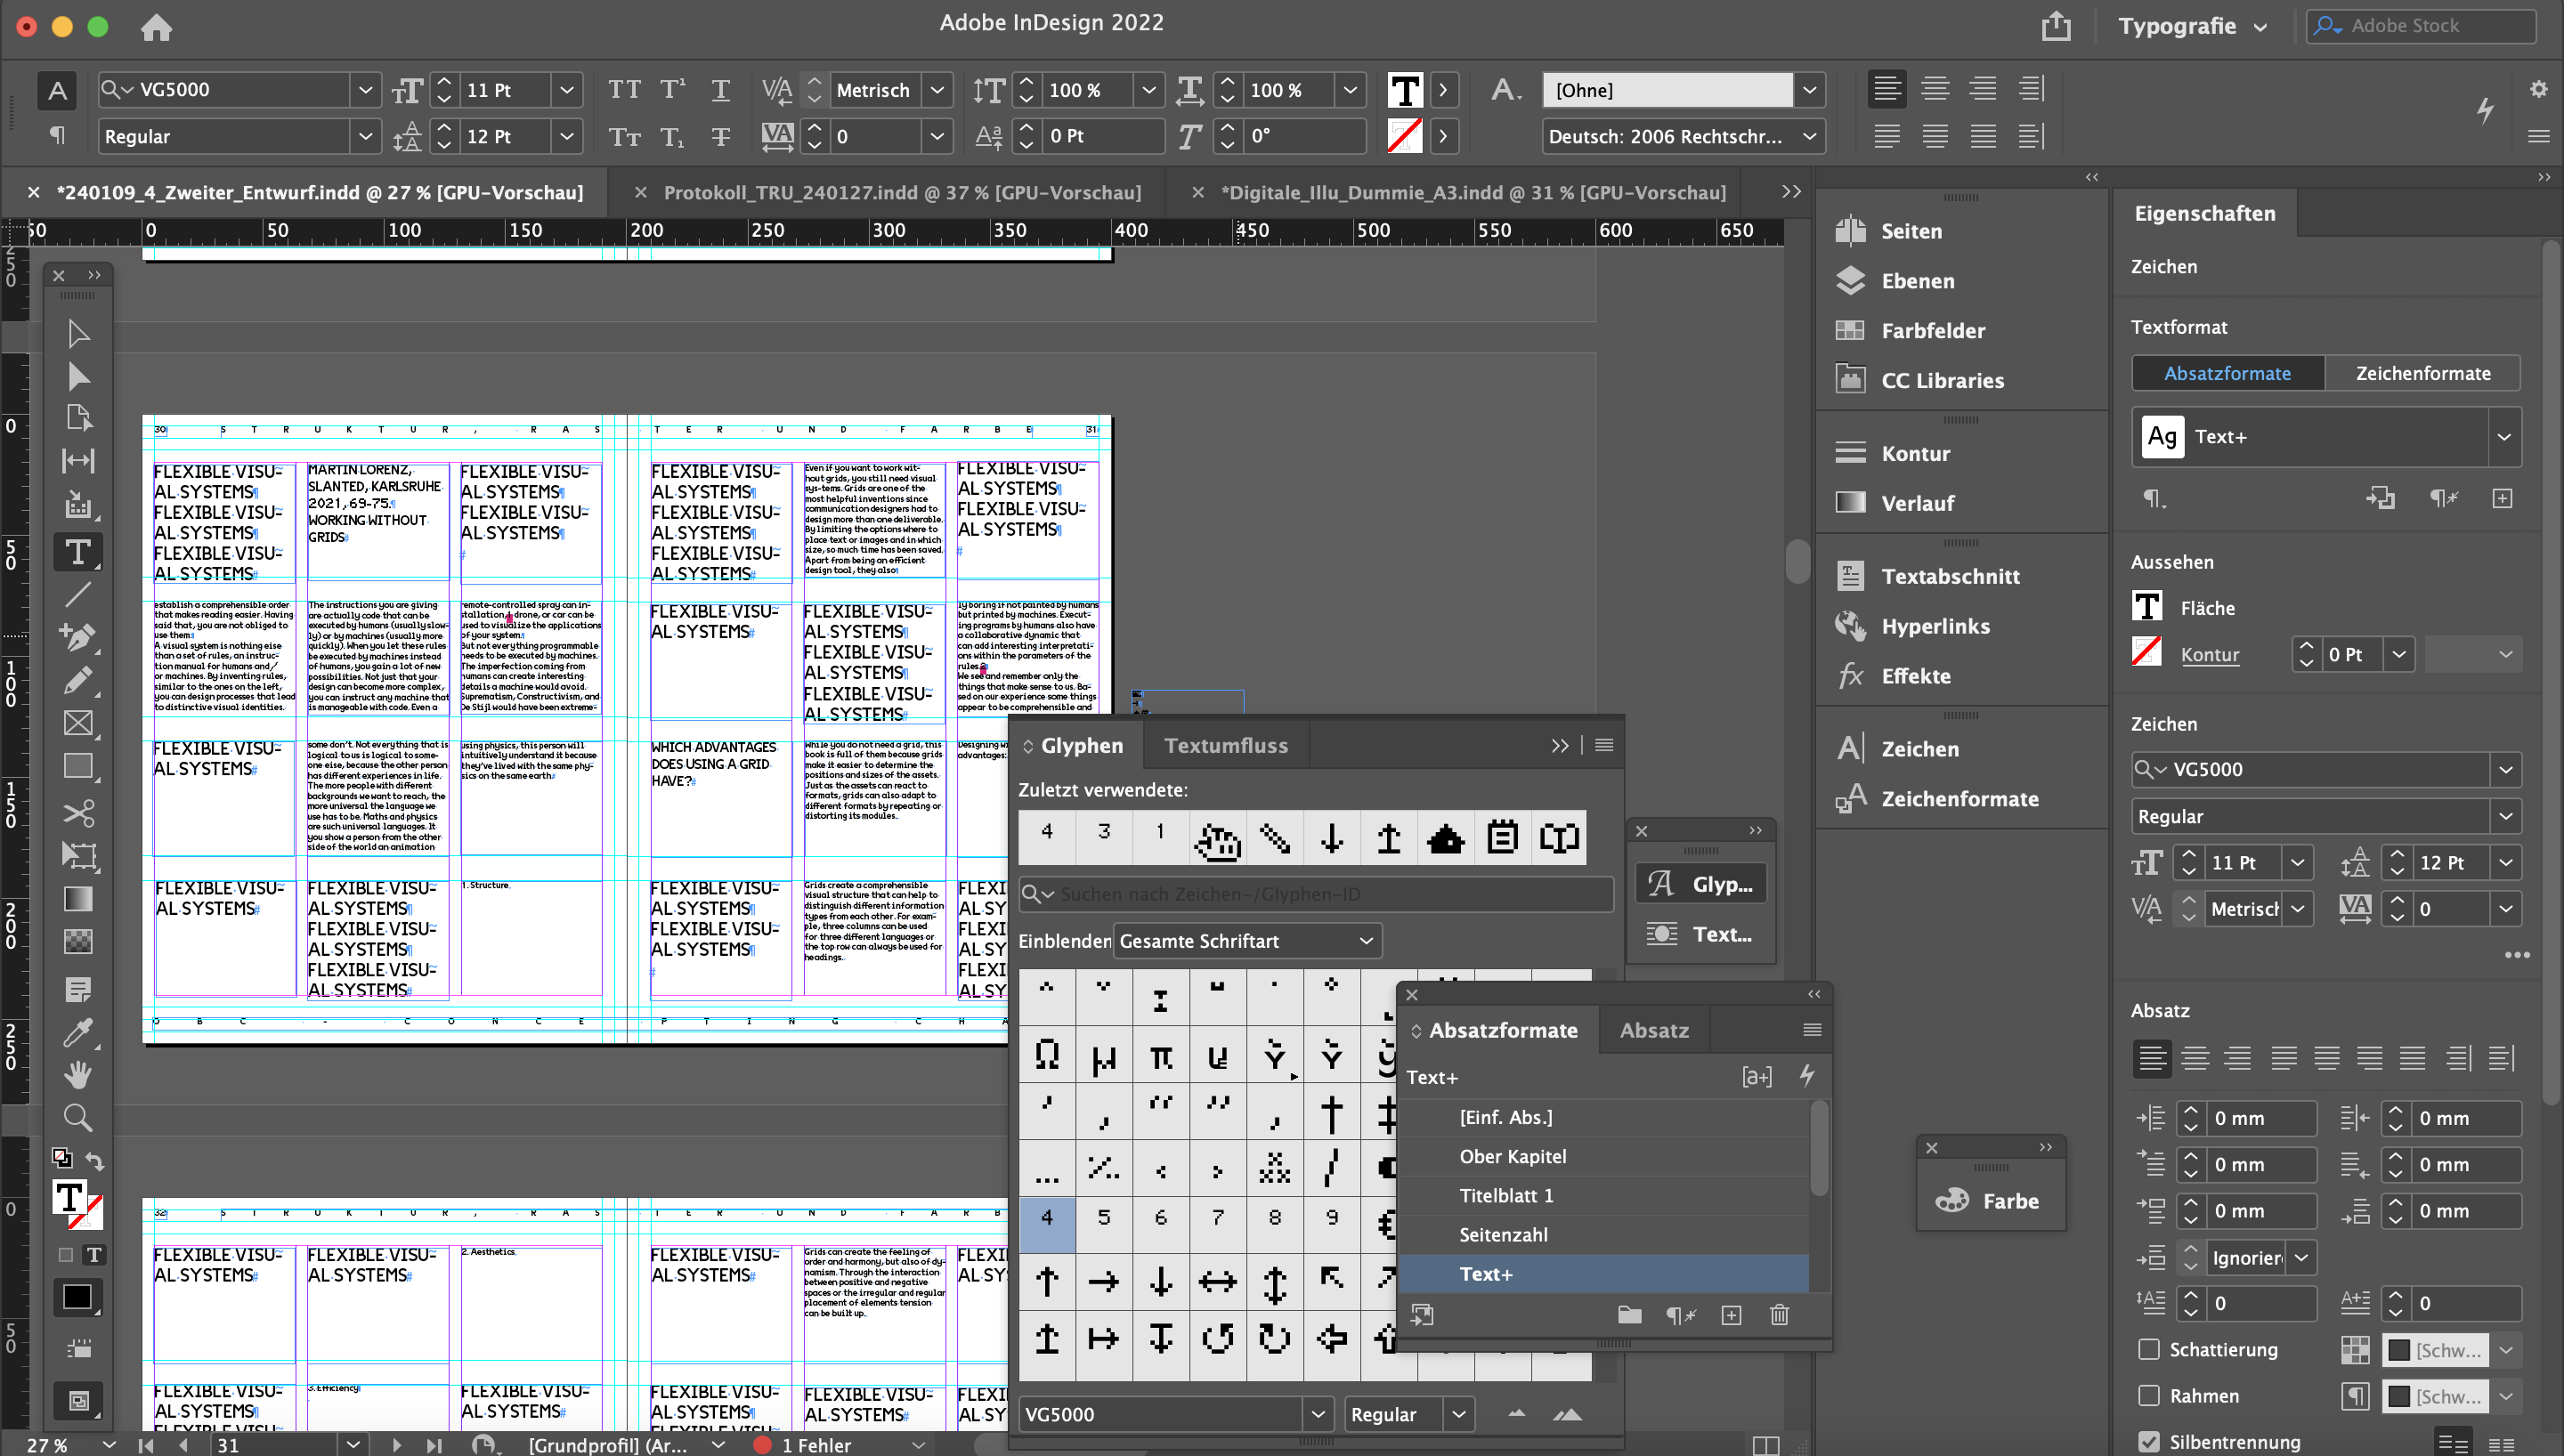Switch to the Textumfluss panel tab
2564x1456 pixels.
(x=1225, y=746)
